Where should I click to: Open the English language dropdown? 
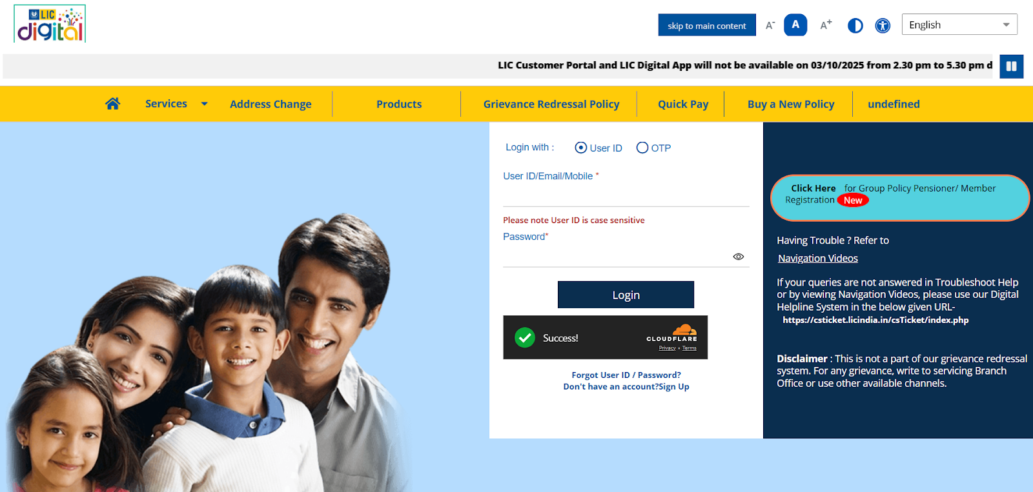(x=959, y=25)
